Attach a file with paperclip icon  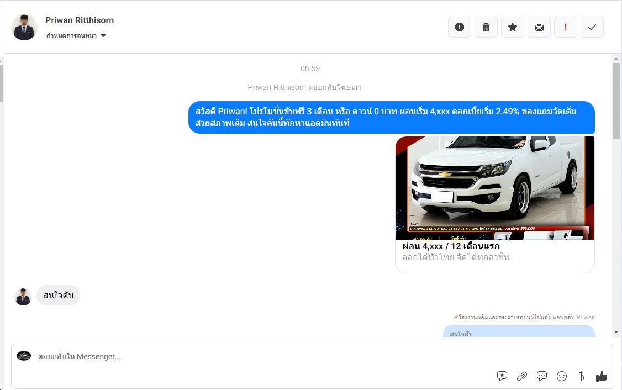click(521, 376)
